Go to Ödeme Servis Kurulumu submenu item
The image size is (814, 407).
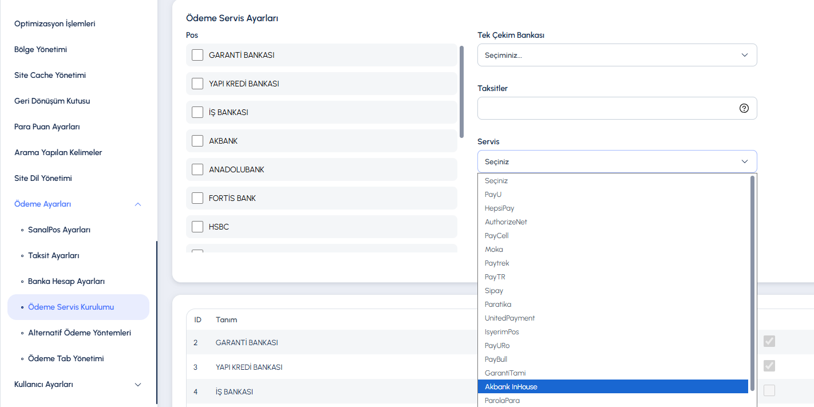[x=78, y=307]
